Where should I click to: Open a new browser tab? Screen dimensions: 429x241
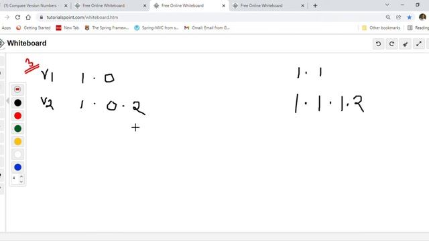315,5
